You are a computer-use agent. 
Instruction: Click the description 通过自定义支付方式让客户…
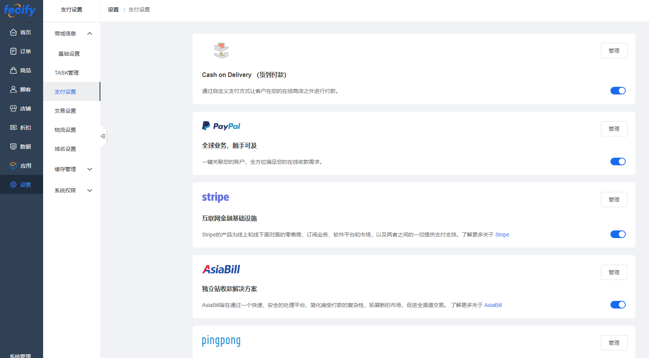(270, 91)
